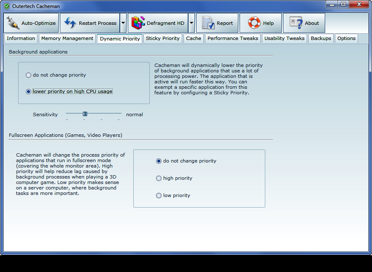Click the About question mark icon
This screenshot has width=372, height=272.
coord(296,23)
